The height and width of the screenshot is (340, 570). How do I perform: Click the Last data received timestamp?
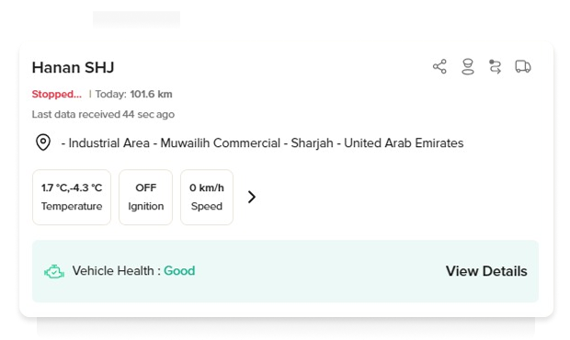pyautogui.click(x=103, y=115)
